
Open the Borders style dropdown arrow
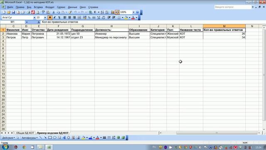point(123,17)
